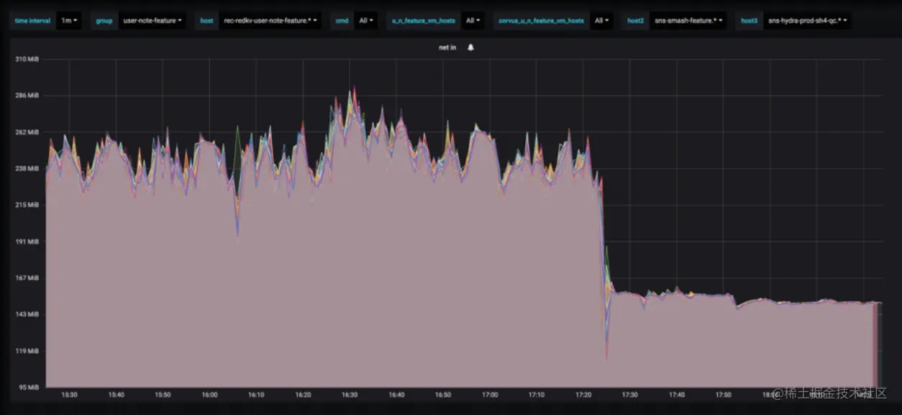Click the 16:30 time axis label
Image resolution: width=902 pixels, height=415 pixels.
pyautogui.click(x=350, y=395)
